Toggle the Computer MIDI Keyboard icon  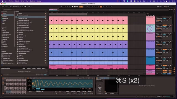tap(159, 7)
